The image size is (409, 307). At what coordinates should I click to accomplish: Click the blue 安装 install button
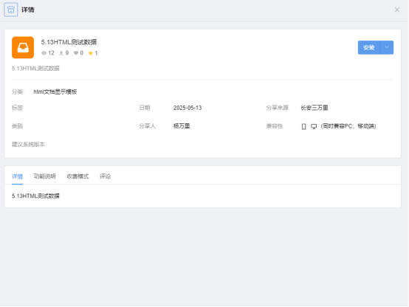point(369,47)
